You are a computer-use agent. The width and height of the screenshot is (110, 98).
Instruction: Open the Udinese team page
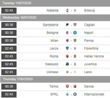pyautogui.click(x=52, y=72)
